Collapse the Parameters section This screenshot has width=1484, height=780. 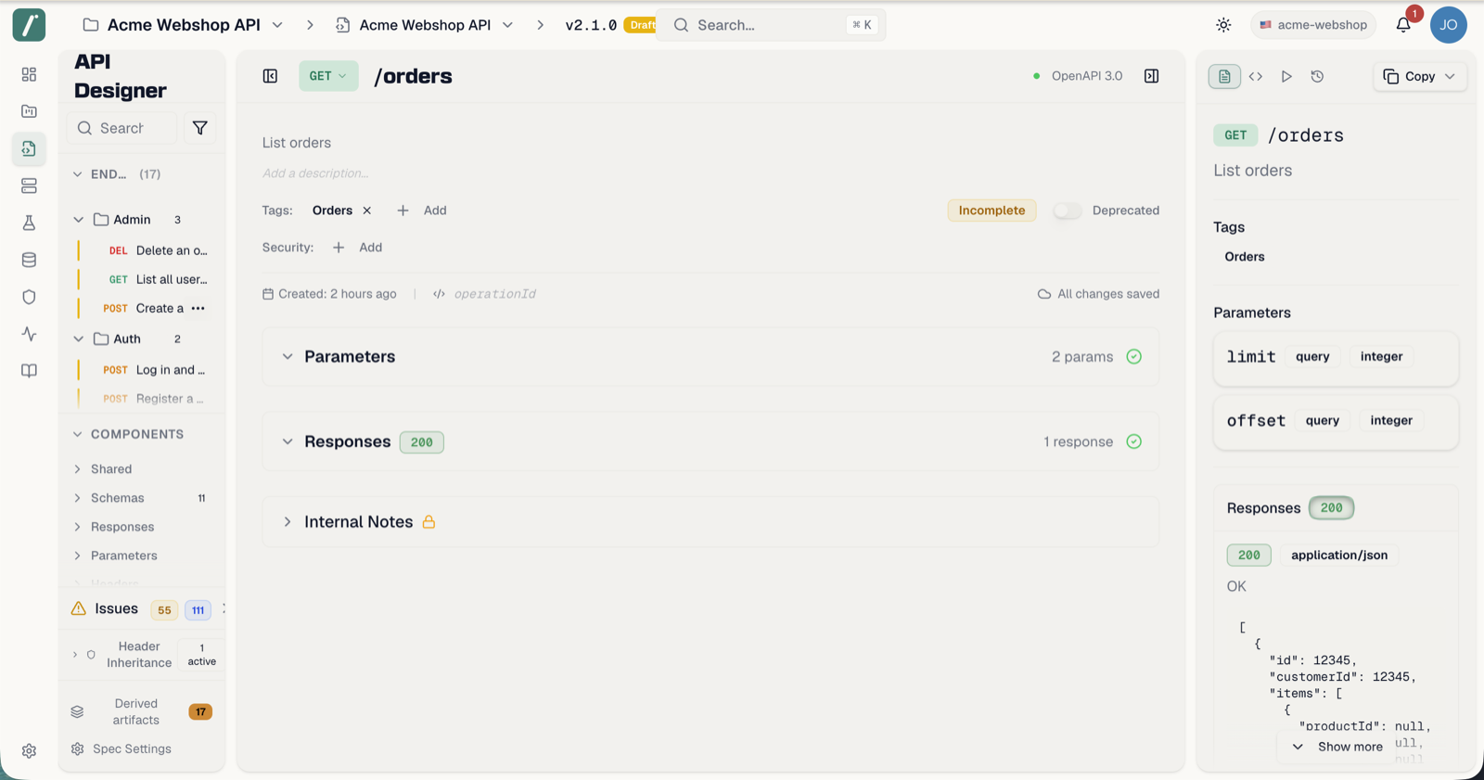point(288,357)
